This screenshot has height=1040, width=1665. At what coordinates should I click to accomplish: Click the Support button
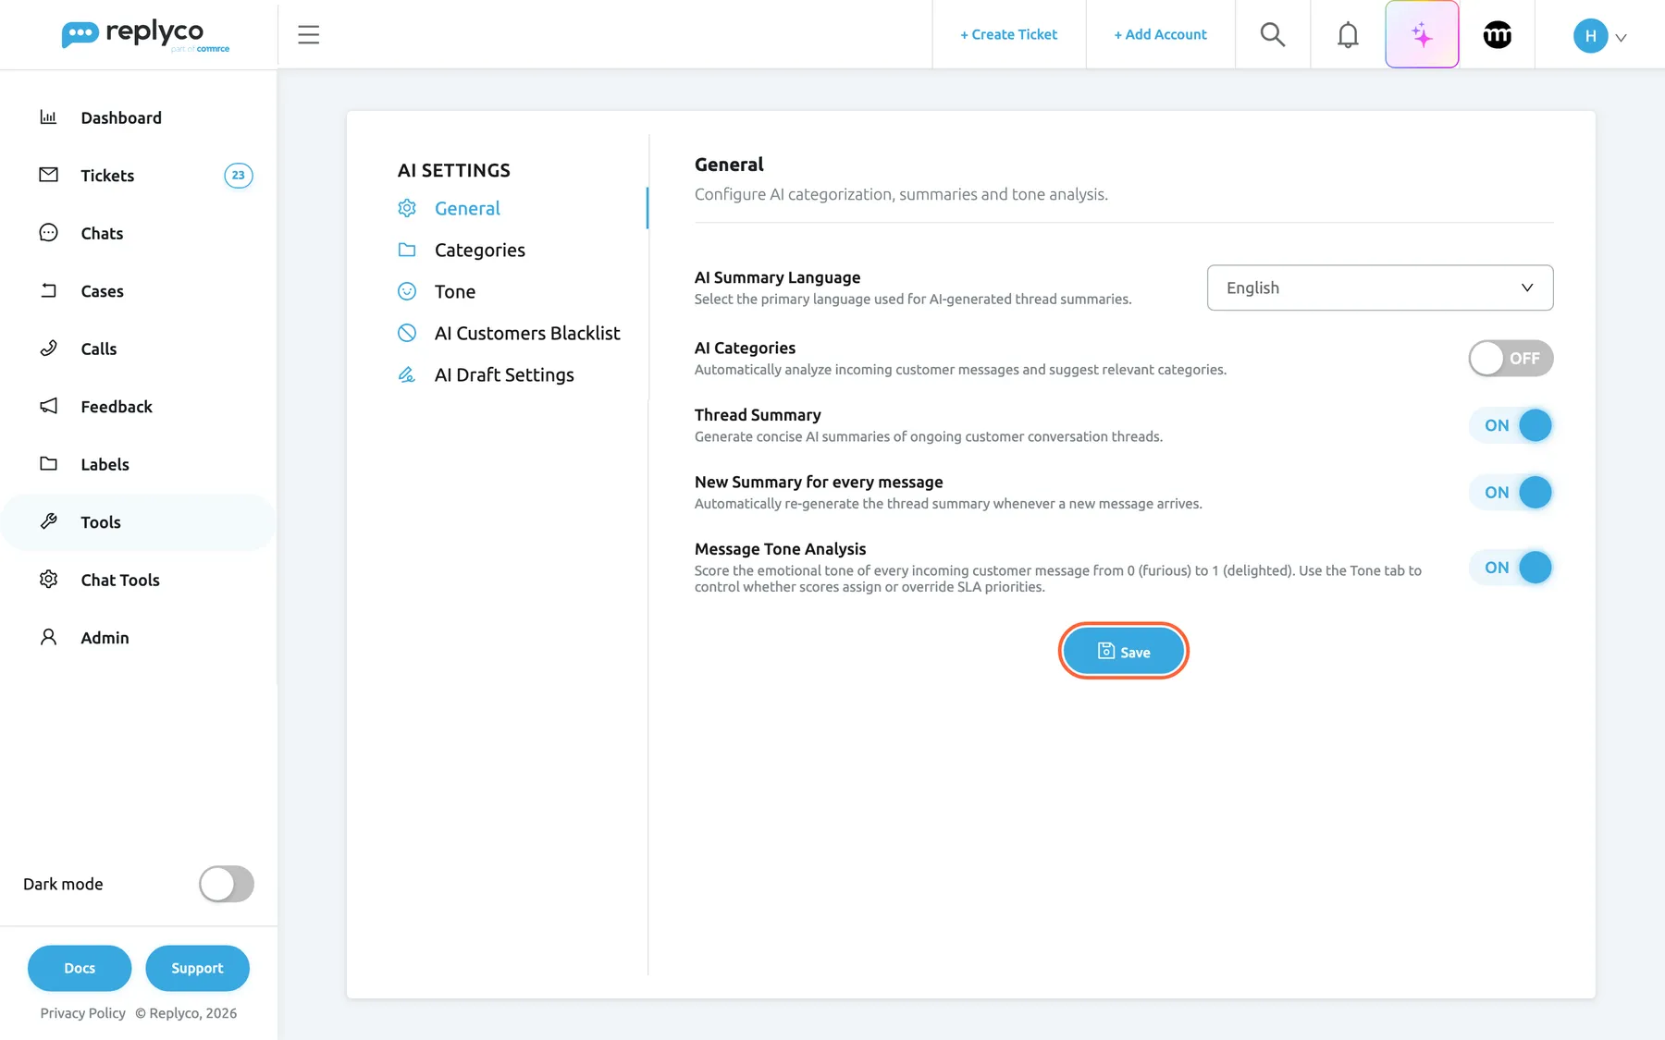tap(197, 968)
